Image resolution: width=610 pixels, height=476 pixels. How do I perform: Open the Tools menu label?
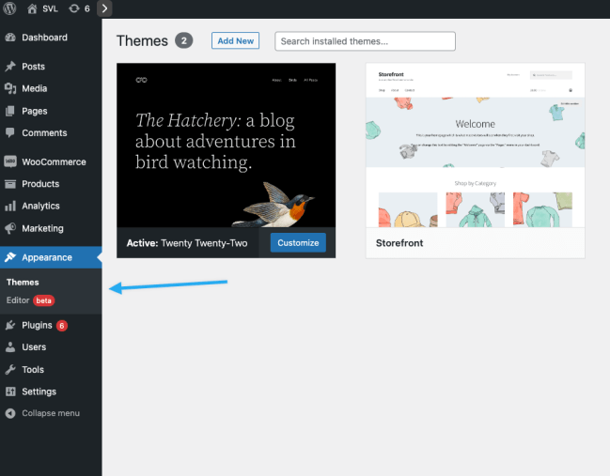[33, 370]
